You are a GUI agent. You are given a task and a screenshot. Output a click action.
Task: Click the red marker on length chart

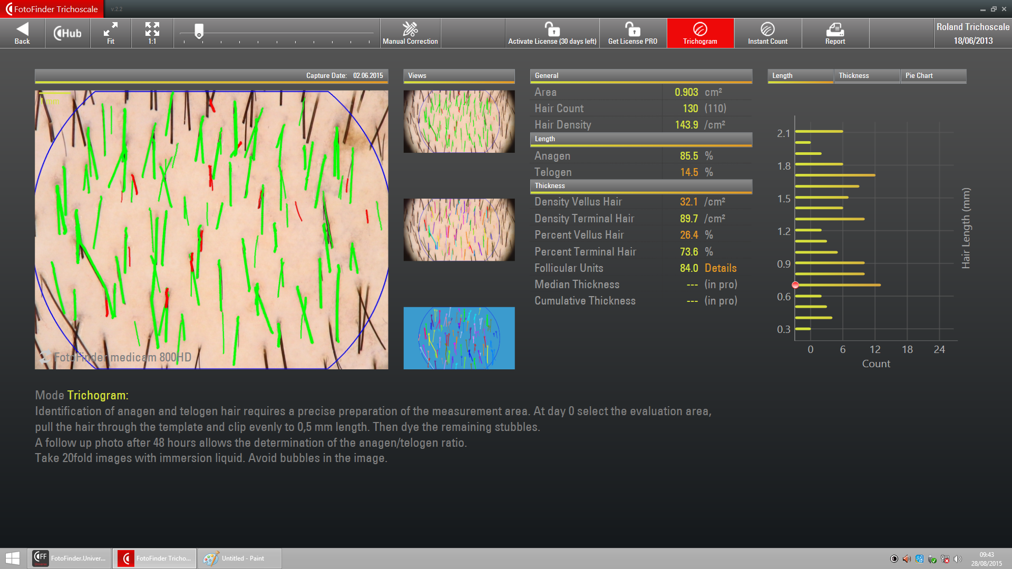coord(795,285)
